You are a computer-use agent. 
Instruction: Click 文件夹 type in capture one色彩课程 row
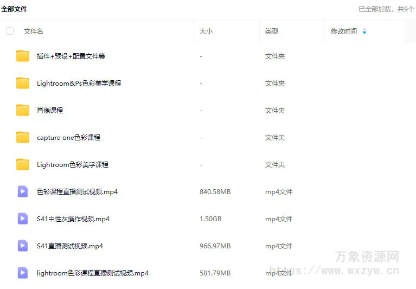pos(275,138)
